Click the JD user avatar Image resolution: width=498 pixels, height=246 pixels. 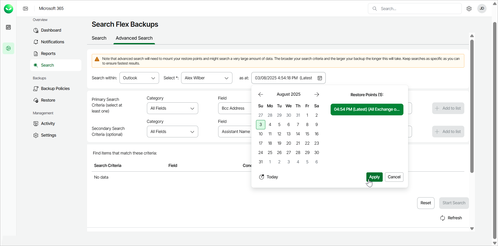[x=482, y=9]
